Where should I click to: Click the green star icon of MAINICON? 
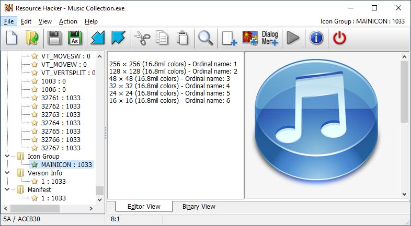point(35,164)
